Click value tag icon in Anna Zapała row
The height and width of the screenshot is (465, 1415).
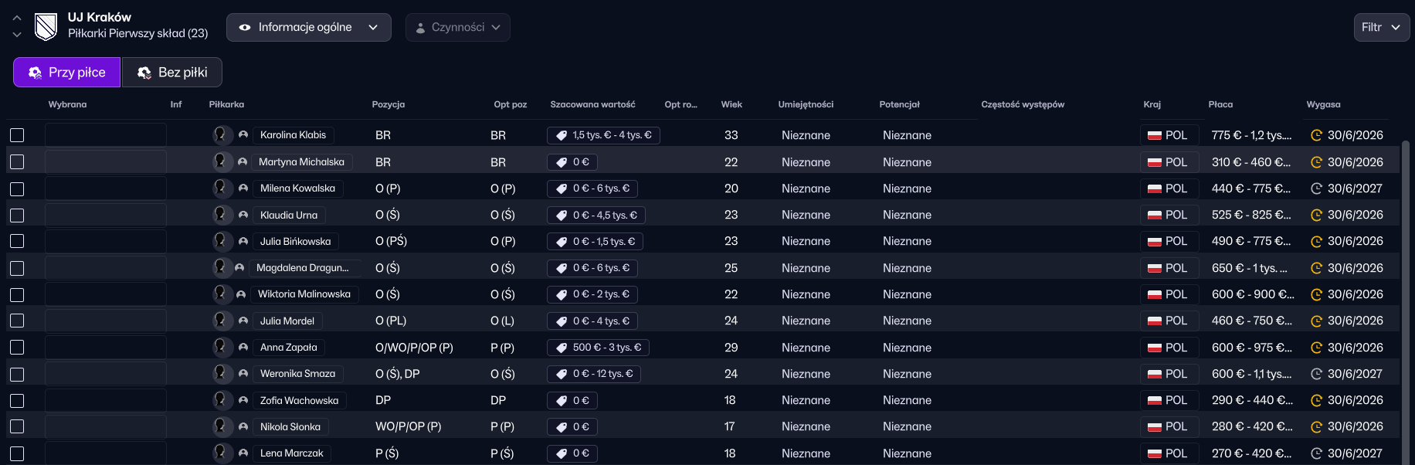[562, 348]
